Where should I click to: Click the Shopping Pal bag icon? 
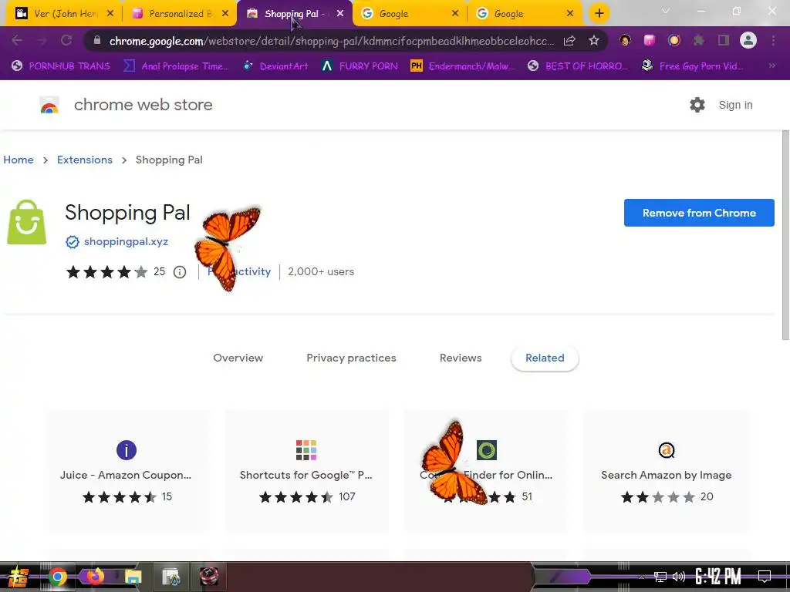[27, 222]
